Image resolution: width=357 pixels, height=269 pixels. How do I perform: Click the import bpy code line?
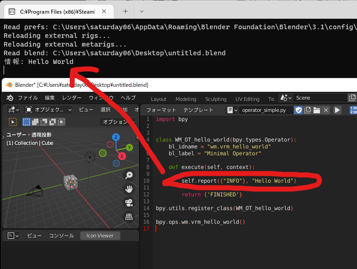(x=172, y=119)
